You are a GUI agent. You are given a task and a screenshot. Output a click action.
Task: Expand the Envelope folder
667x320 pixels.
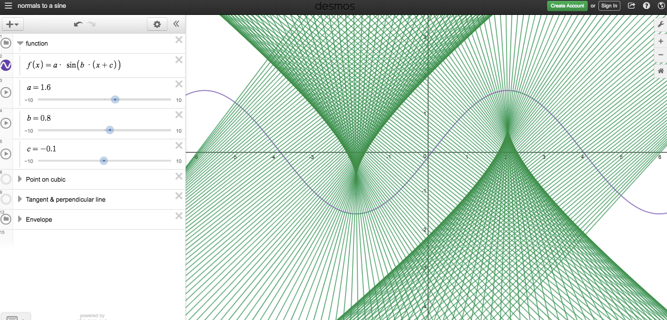pyautogui.click(x=20, y=219)
